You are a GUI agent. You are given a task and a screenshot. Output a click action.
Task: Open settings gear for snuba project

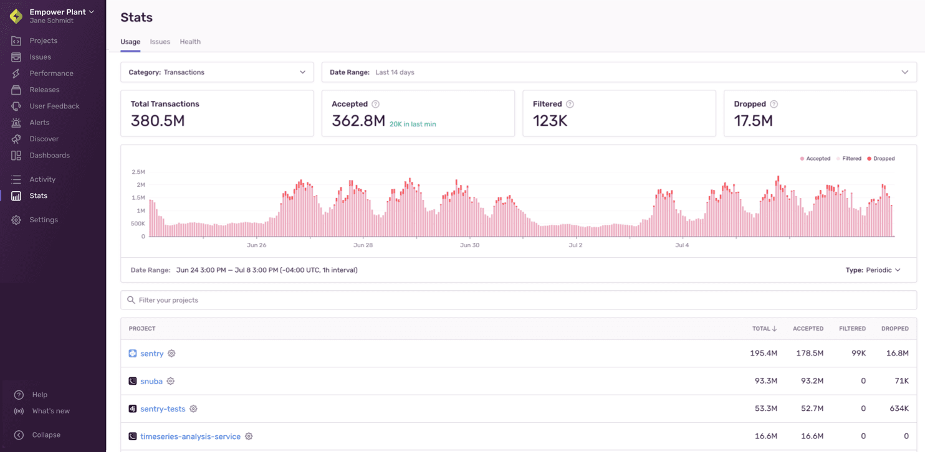tap(170, 381)
